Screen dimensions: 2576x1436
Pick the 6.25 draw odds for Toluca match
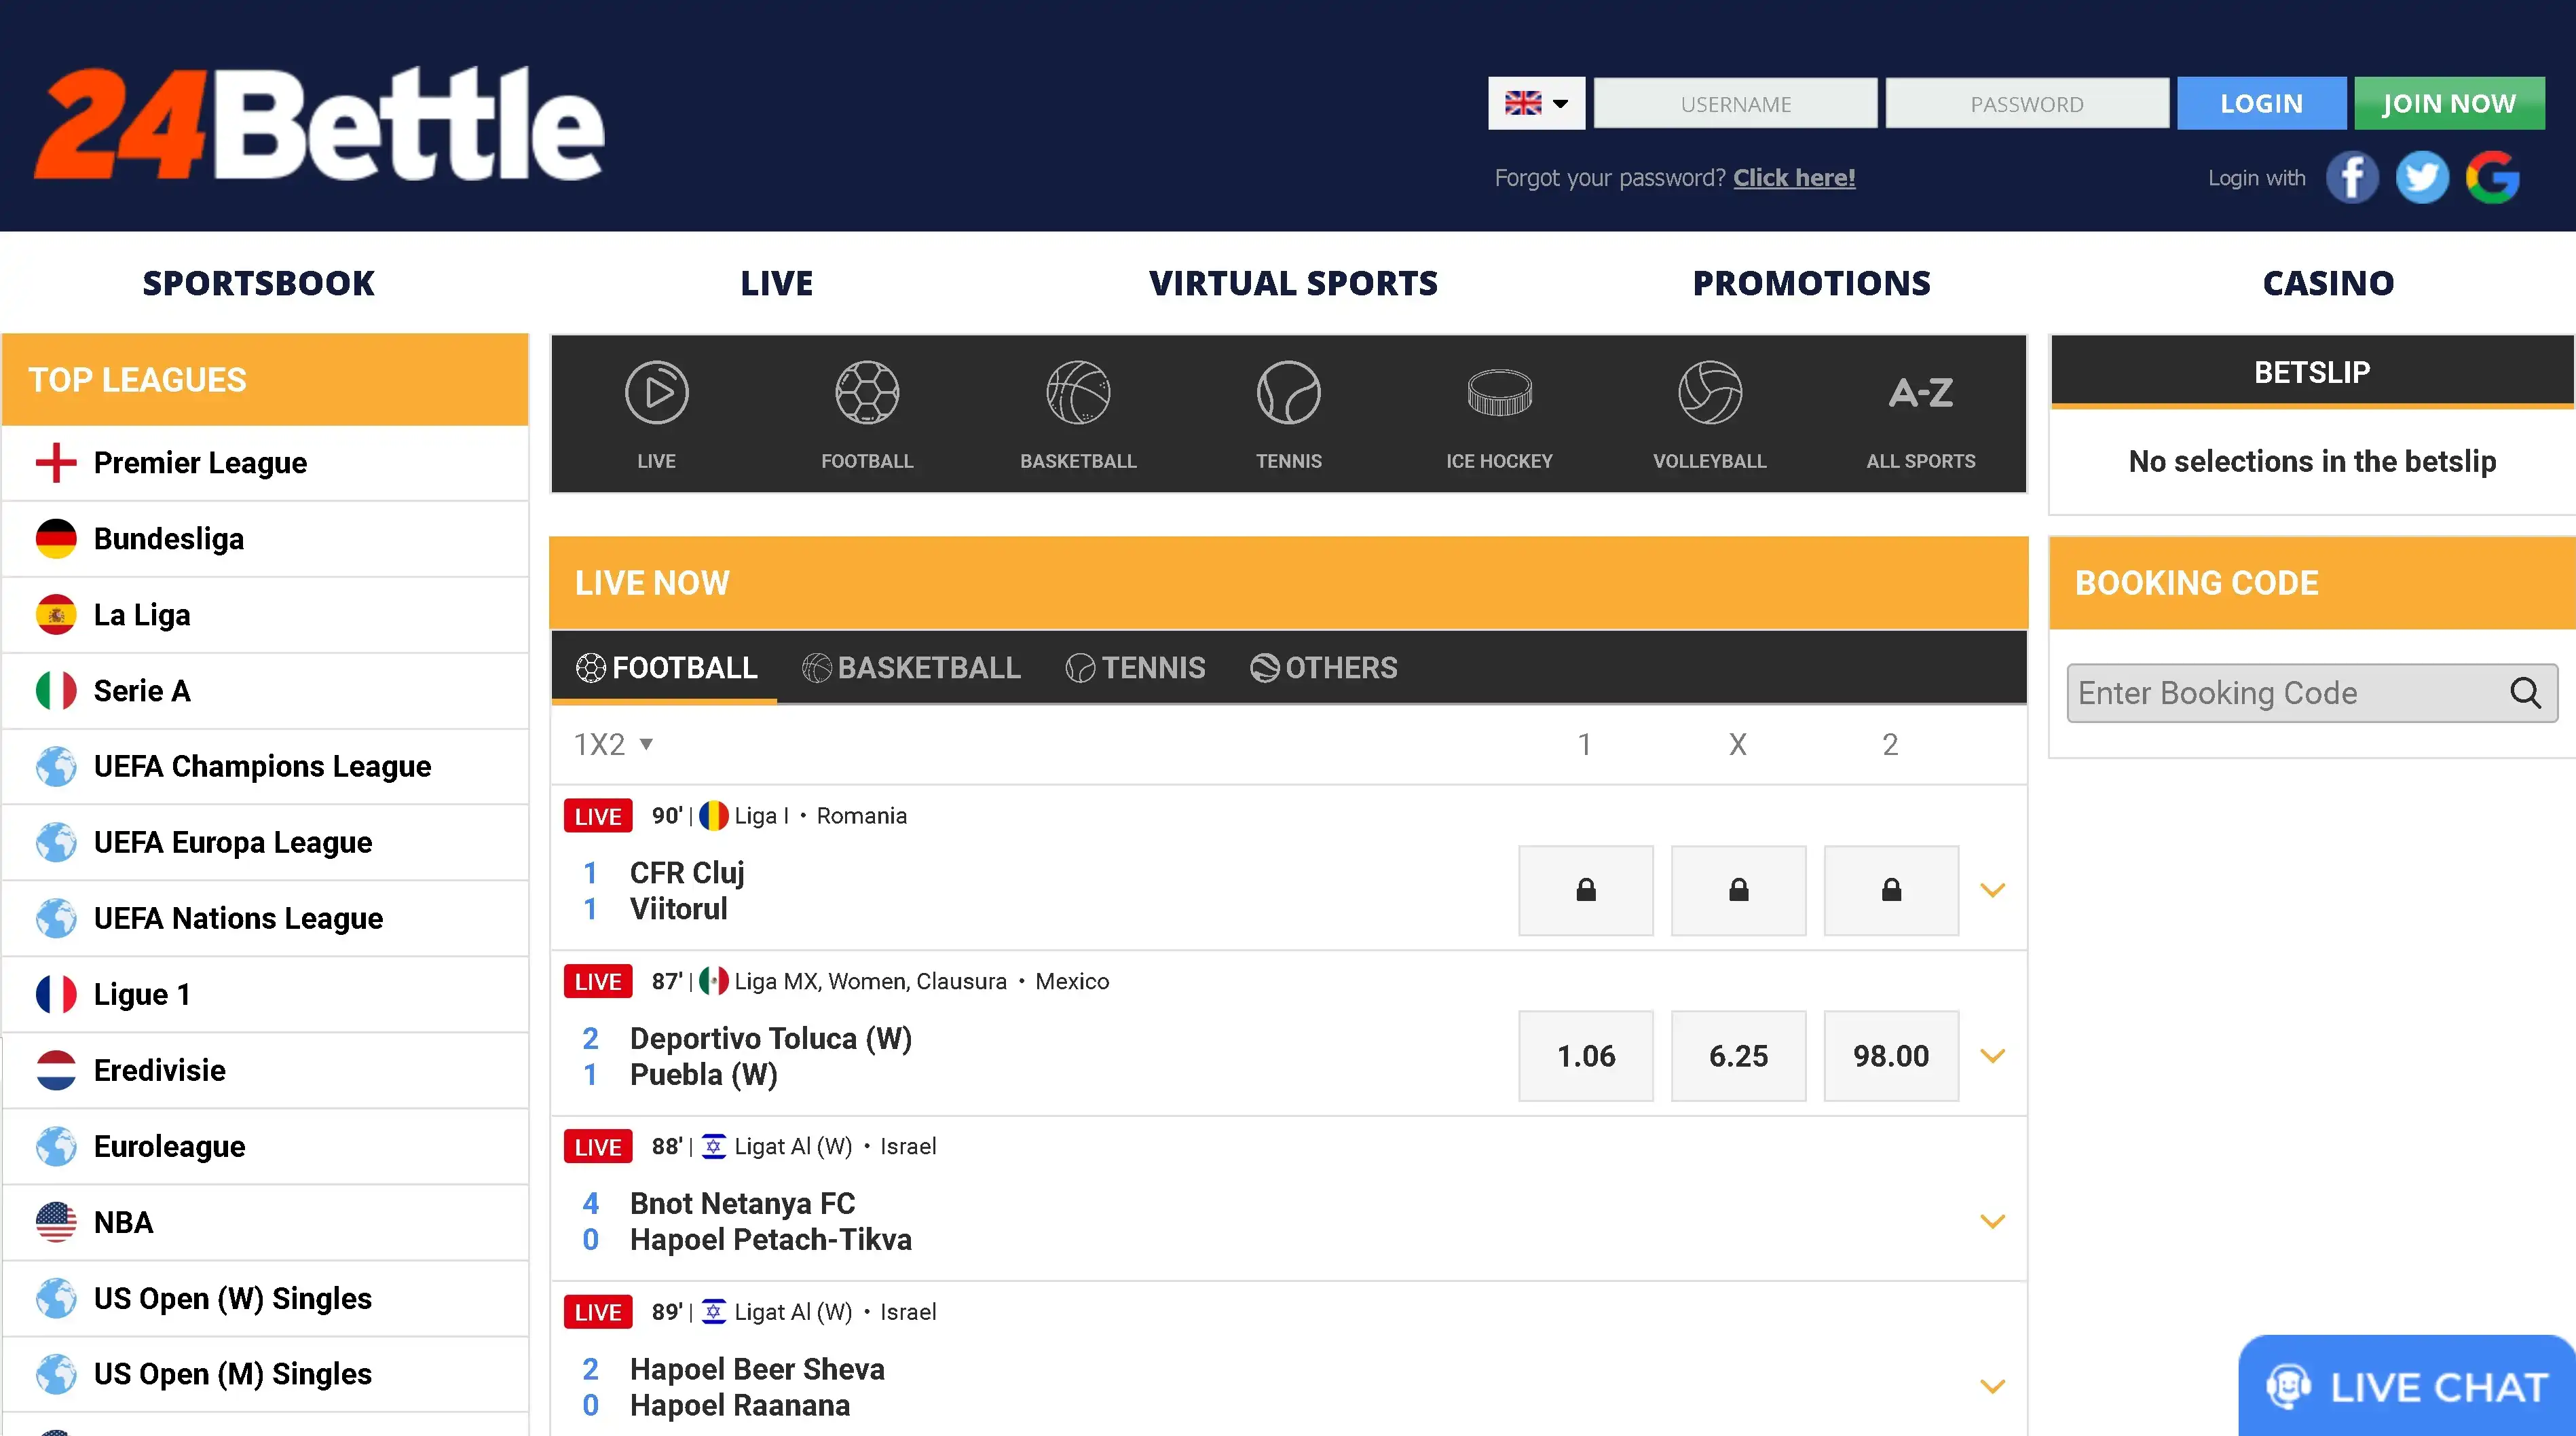1738,1056
